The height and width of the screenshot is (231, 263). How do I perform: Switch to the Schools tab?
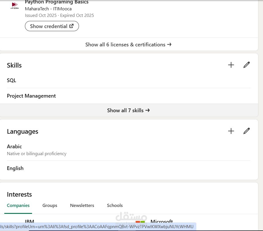(115, 206)
